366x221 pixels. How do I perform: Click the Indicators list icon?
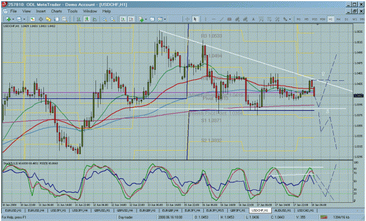pyautogui.click(x=141, y=19)
